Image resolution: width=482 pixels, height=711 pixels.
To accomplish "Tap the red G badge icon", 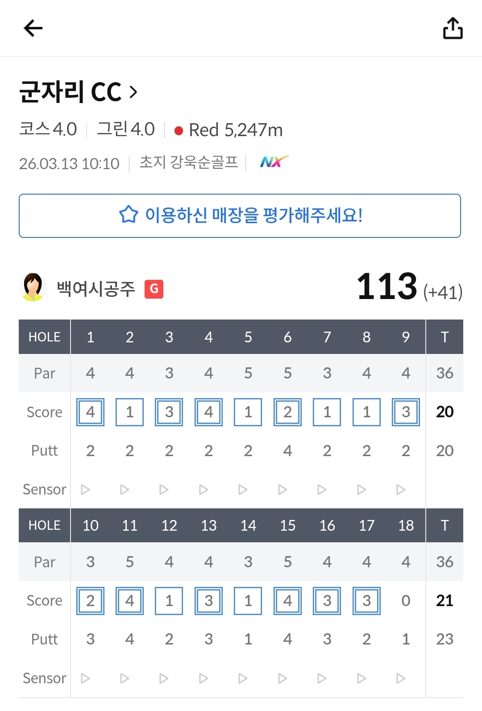I will pos(154,289).
